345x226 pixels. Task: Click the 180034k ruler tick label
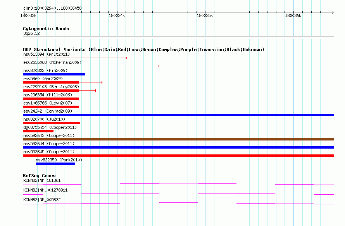tap(117, 15)
